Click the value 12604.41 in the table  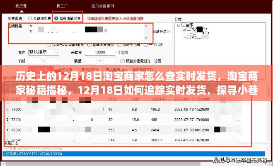click(158, 99)
